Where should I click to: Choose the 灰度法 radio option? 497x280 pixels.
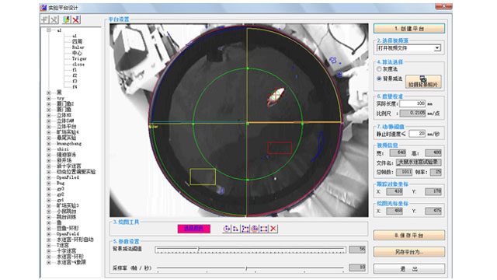(x=379, y=69)
